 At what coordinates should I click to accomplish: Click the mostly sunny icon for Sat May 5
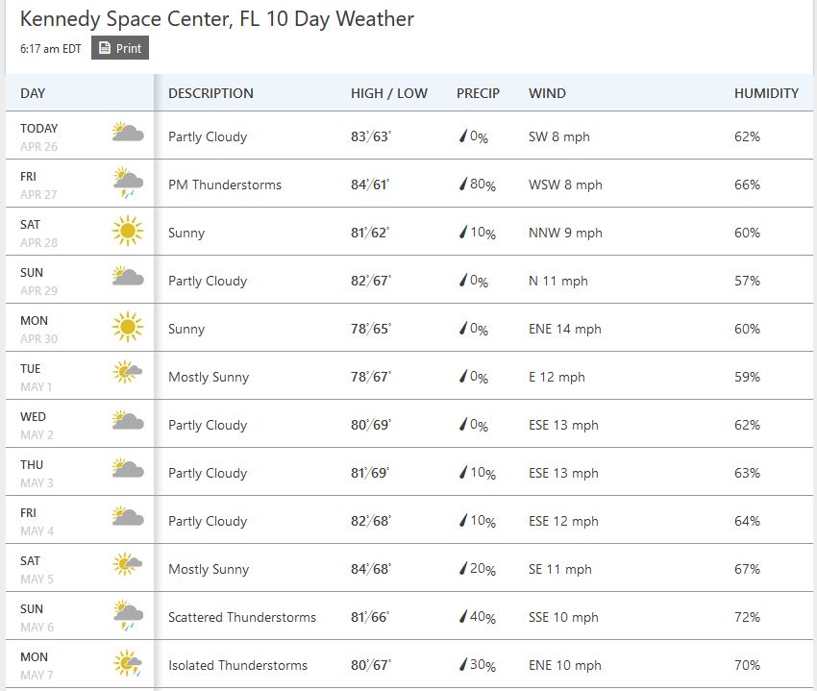point(128,564)
